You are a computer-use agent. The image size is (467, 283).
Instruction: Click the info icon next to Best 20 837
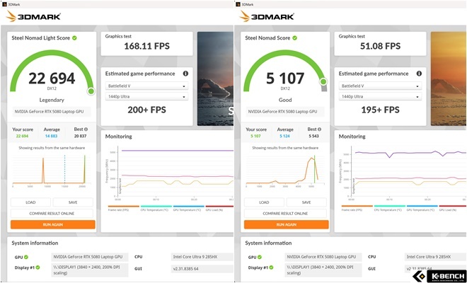pyautogui.click(x=86, y=129)
